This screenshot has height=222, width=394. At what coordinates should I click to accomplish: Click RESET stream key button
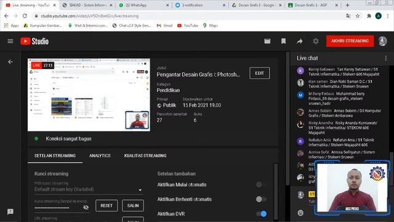107,205
